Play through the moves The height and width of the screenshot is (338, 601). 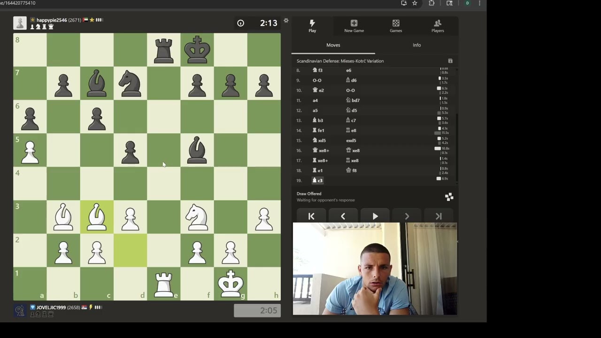coord(375,216)
